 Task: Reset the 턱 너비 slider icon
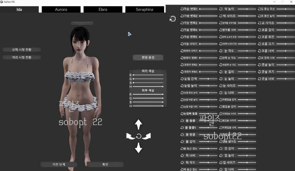182,155
